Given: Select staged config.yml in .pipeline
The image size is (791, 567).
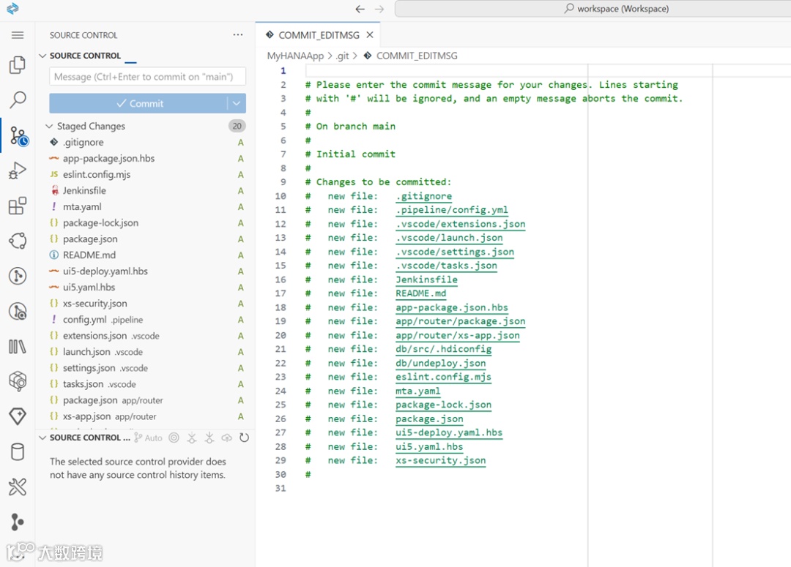Looking at the screenshot, I should 146,320.
